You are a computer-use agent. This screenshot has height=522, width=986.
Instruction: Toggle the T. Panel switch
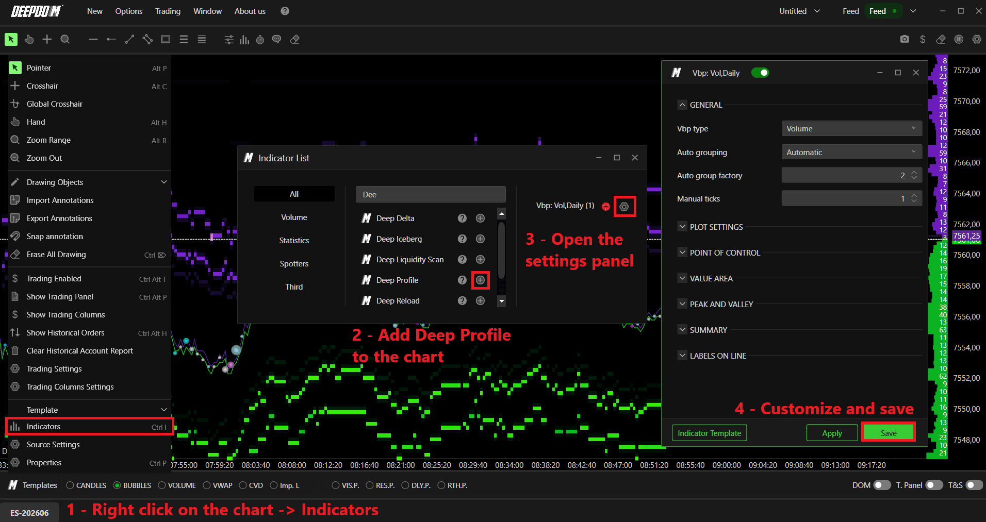click(934, 485)
